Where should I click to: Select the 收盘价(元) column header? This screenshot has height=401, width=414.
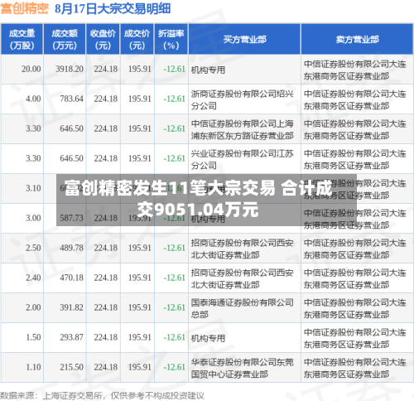[103, 39]
